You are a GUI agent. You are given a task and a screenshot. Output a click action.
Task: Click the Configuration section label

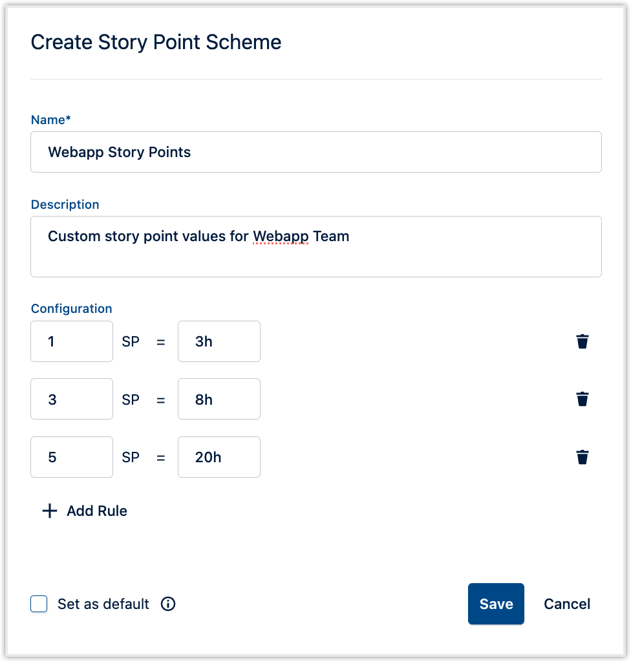coord(72,308)
